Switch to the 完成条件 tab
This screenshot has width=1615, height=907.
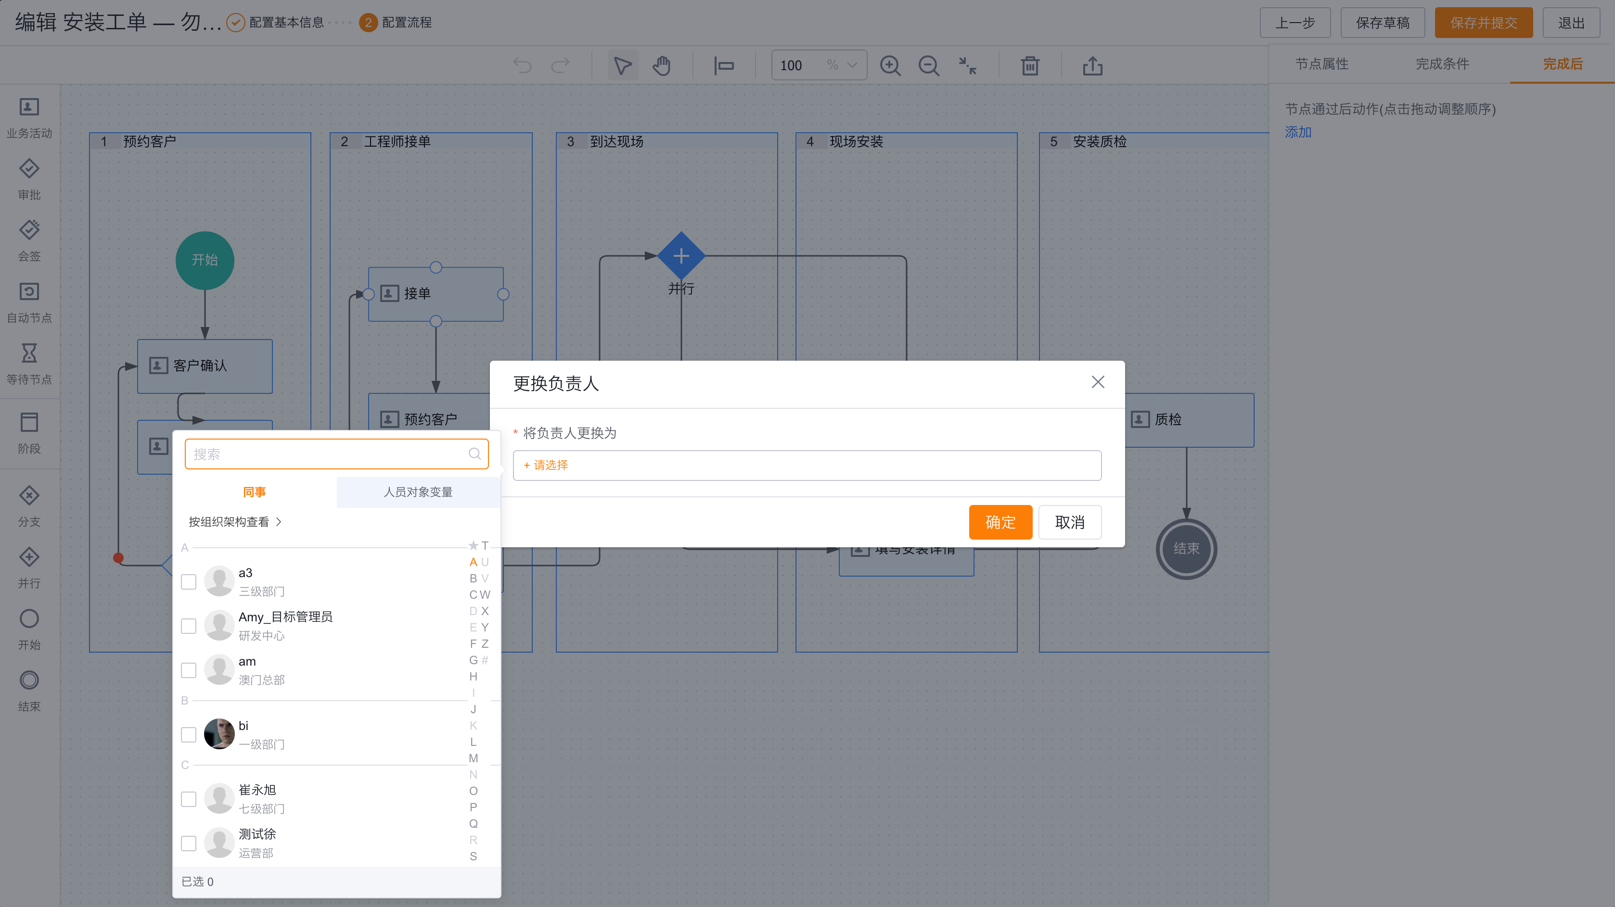coord(1443,63)
